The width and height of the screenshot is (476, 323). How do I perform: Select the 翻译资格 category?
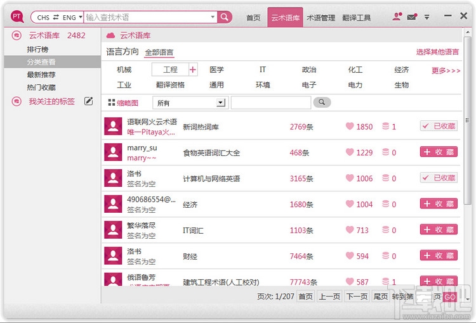[x=170, y=85]
